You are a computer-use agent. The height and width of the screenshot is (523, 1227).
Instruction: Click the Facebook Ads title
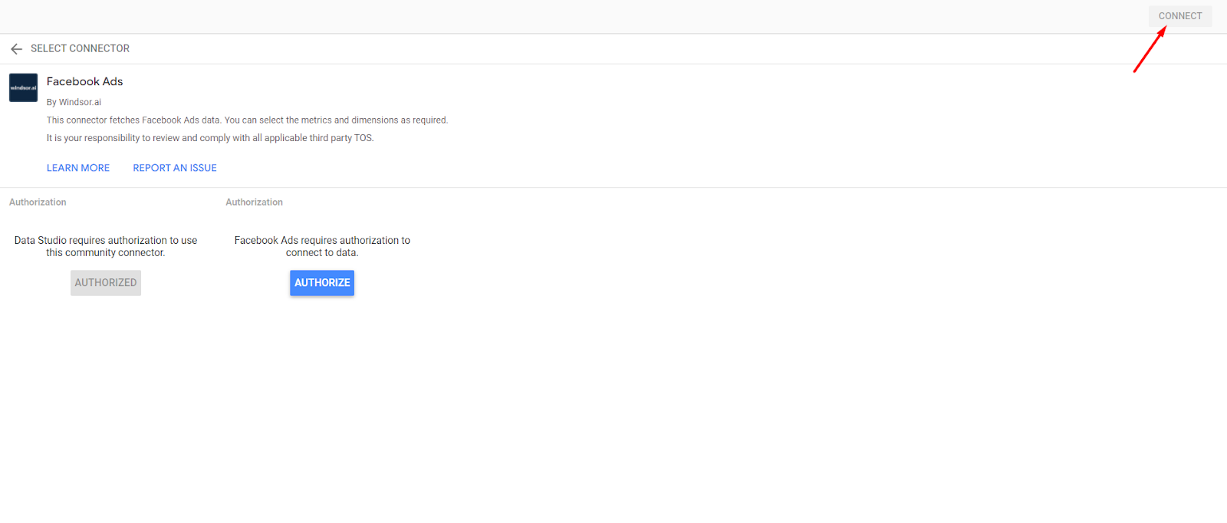click(x=84, y=81)
